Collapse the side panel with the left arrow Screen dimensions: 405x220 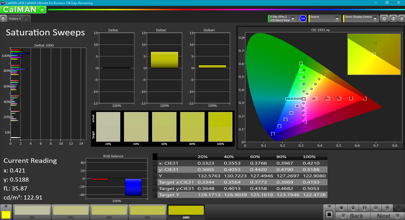pos(401,18)
